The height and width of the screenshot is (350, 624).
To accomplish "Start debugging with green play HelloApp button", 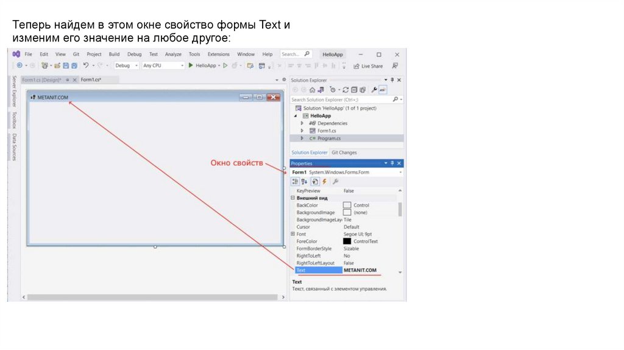I will coord(202,65).
